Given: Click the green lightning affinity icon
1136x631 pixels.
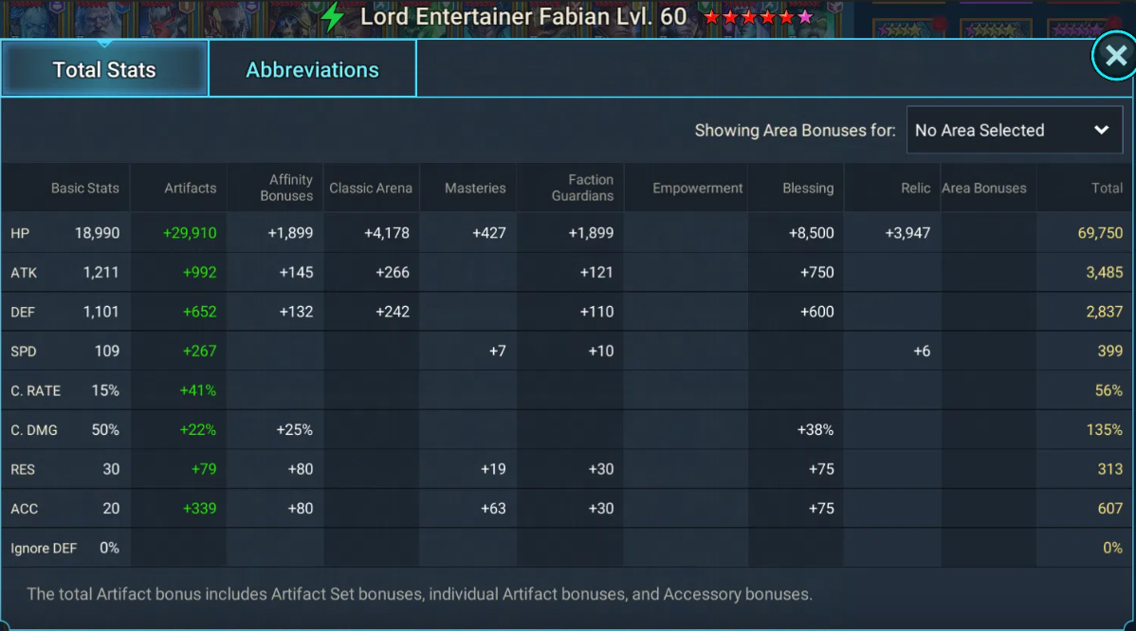Looking at the screenshot, I should [x=332, y=17].
